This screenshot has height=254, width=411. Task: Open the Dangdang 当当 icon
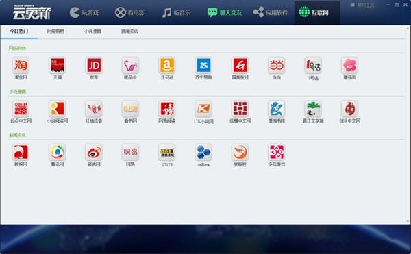click(277, 65)
